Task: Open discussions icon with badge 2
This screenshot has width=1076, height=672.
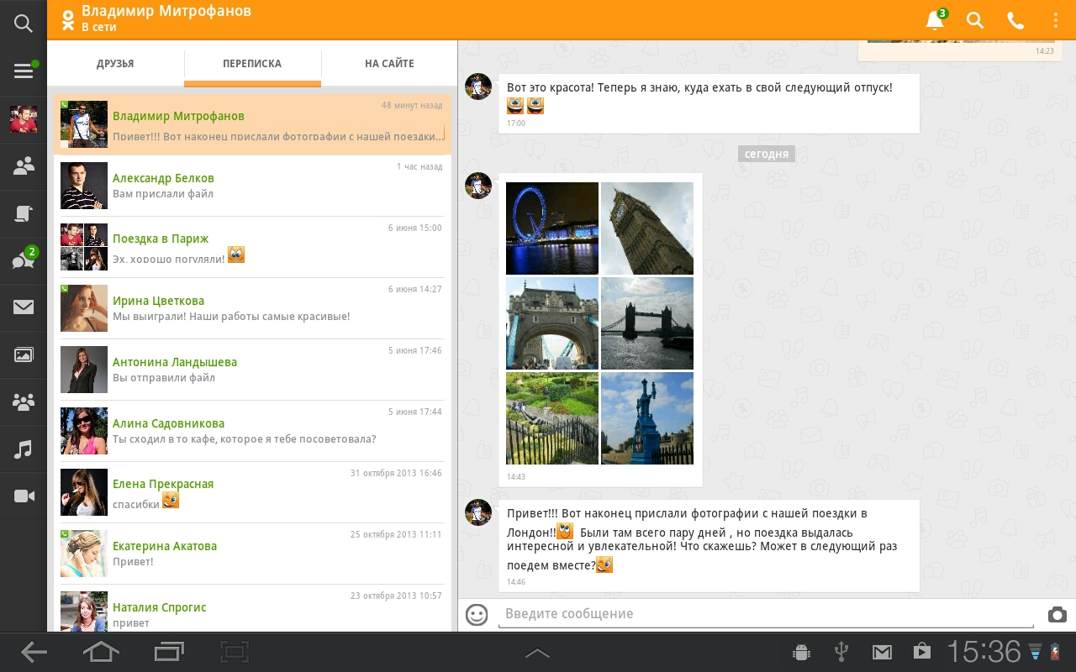Action: [24, 260]
